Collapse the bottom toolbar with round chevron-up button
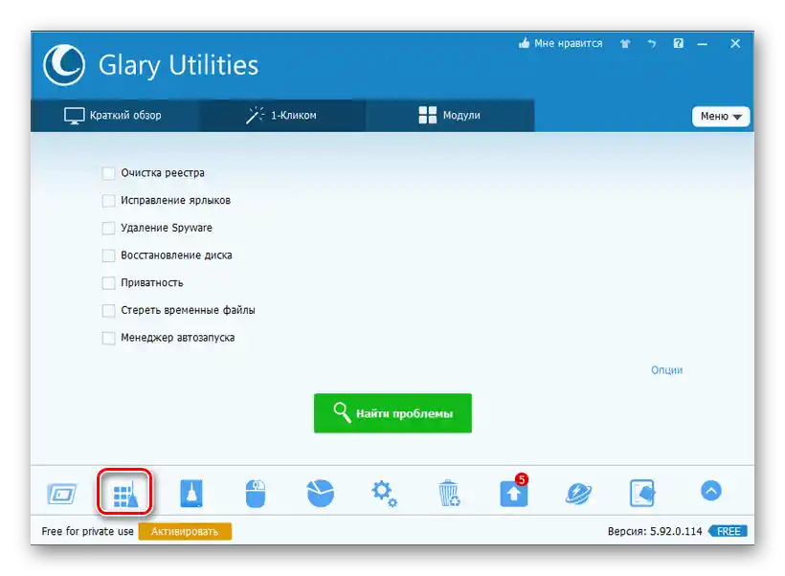This screenshot has height=576, width=785. [711, 491]
